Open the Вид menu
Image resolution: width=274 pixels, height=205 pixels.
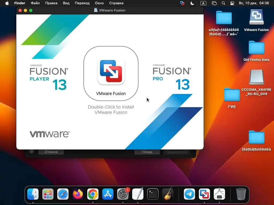66,3
